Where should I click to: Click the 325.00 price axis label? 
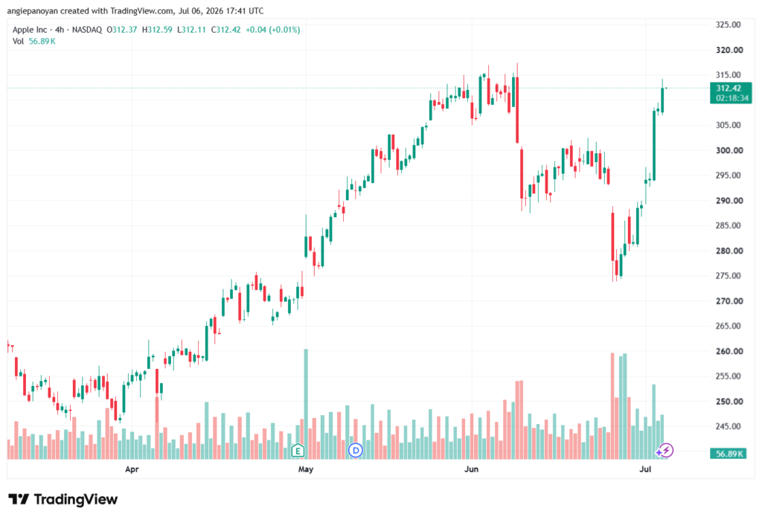coord(728,25)
